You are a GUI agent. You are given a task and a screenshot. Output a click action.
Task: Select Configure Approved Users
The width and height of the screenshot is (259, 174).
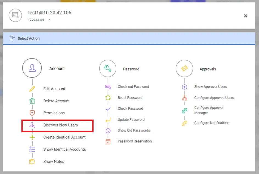point(214,98)
